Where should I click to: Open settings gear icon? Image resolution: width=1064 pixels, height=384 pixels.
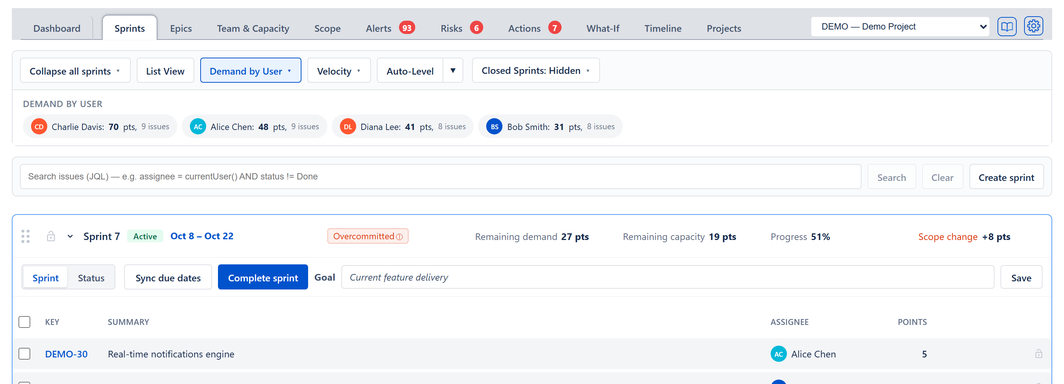(1033, 27)
